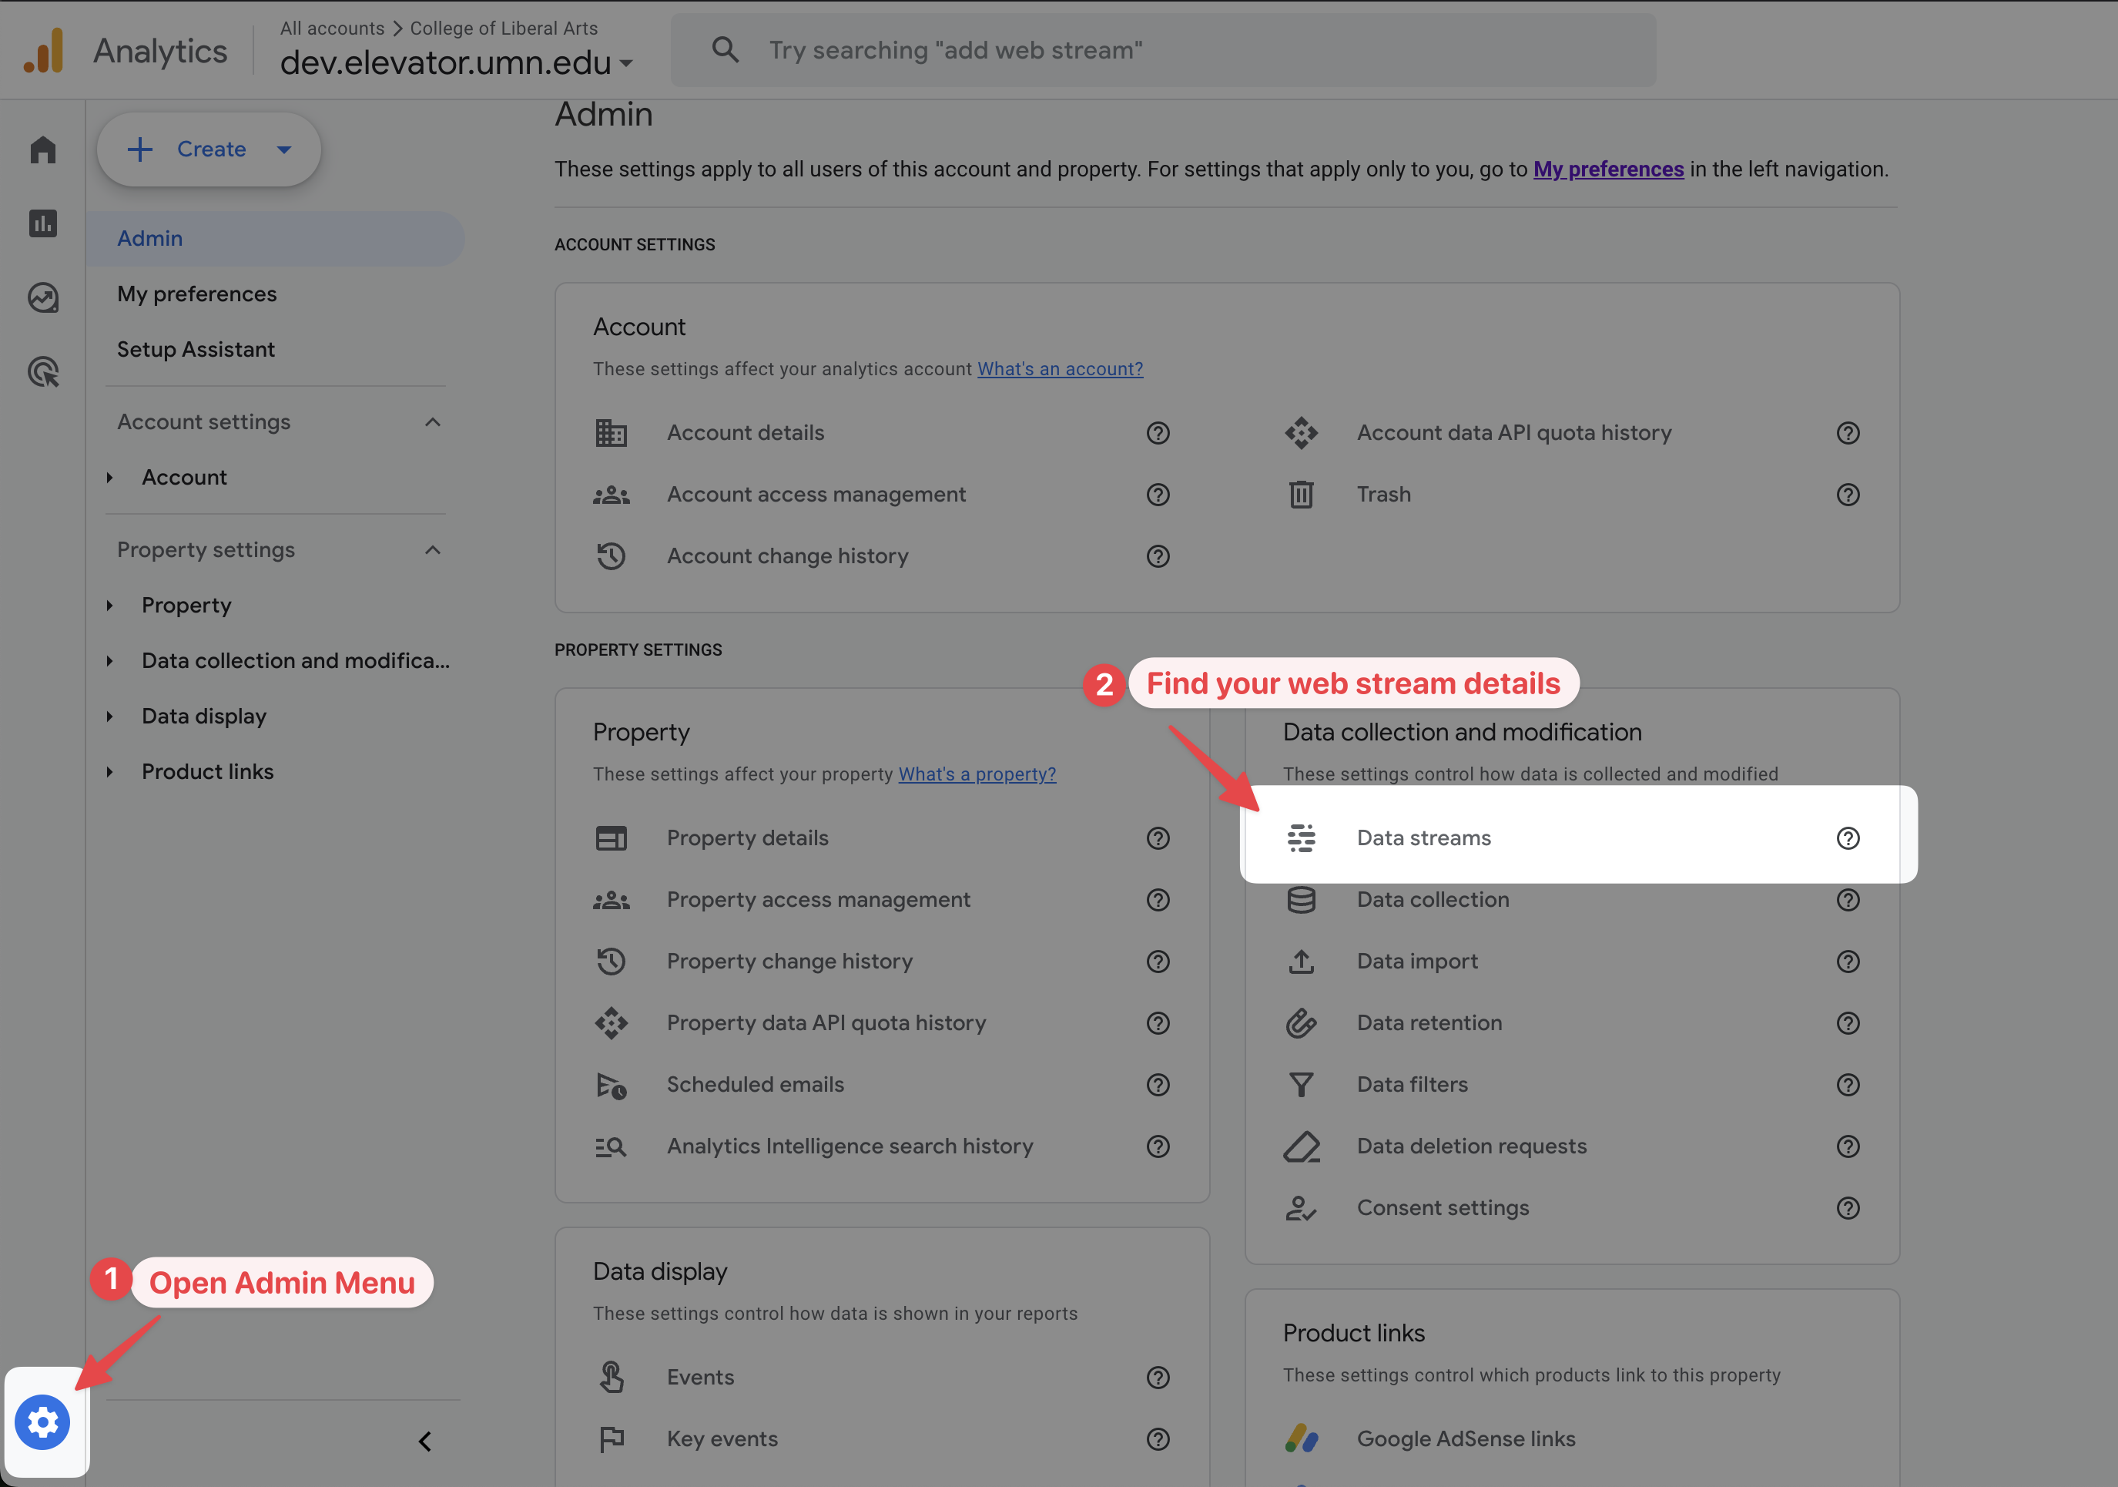Click the All accounts breadcrumb

332,29
